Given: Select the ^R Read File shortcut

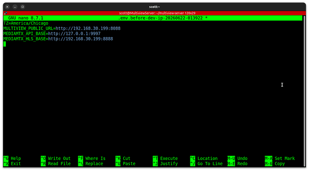Looking at the screenshot, I should 56,164.
